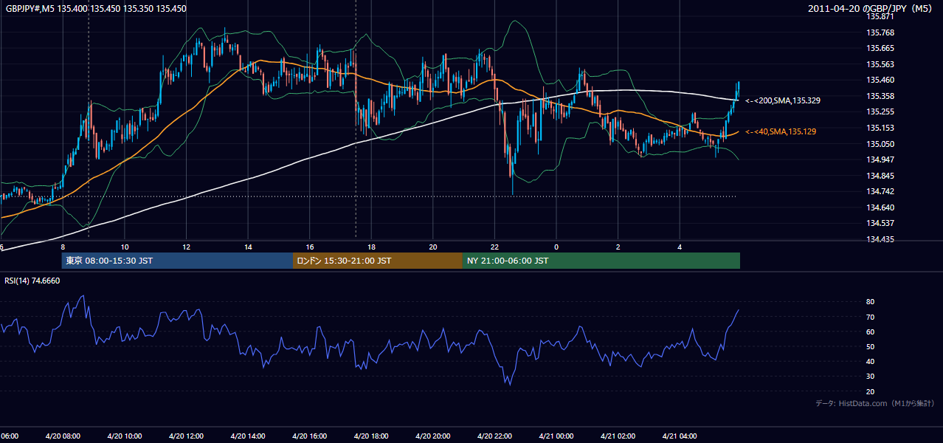Click RSI scale level 70
The image size is (943, 443).
pyautogui.click(x=871, y=317)
